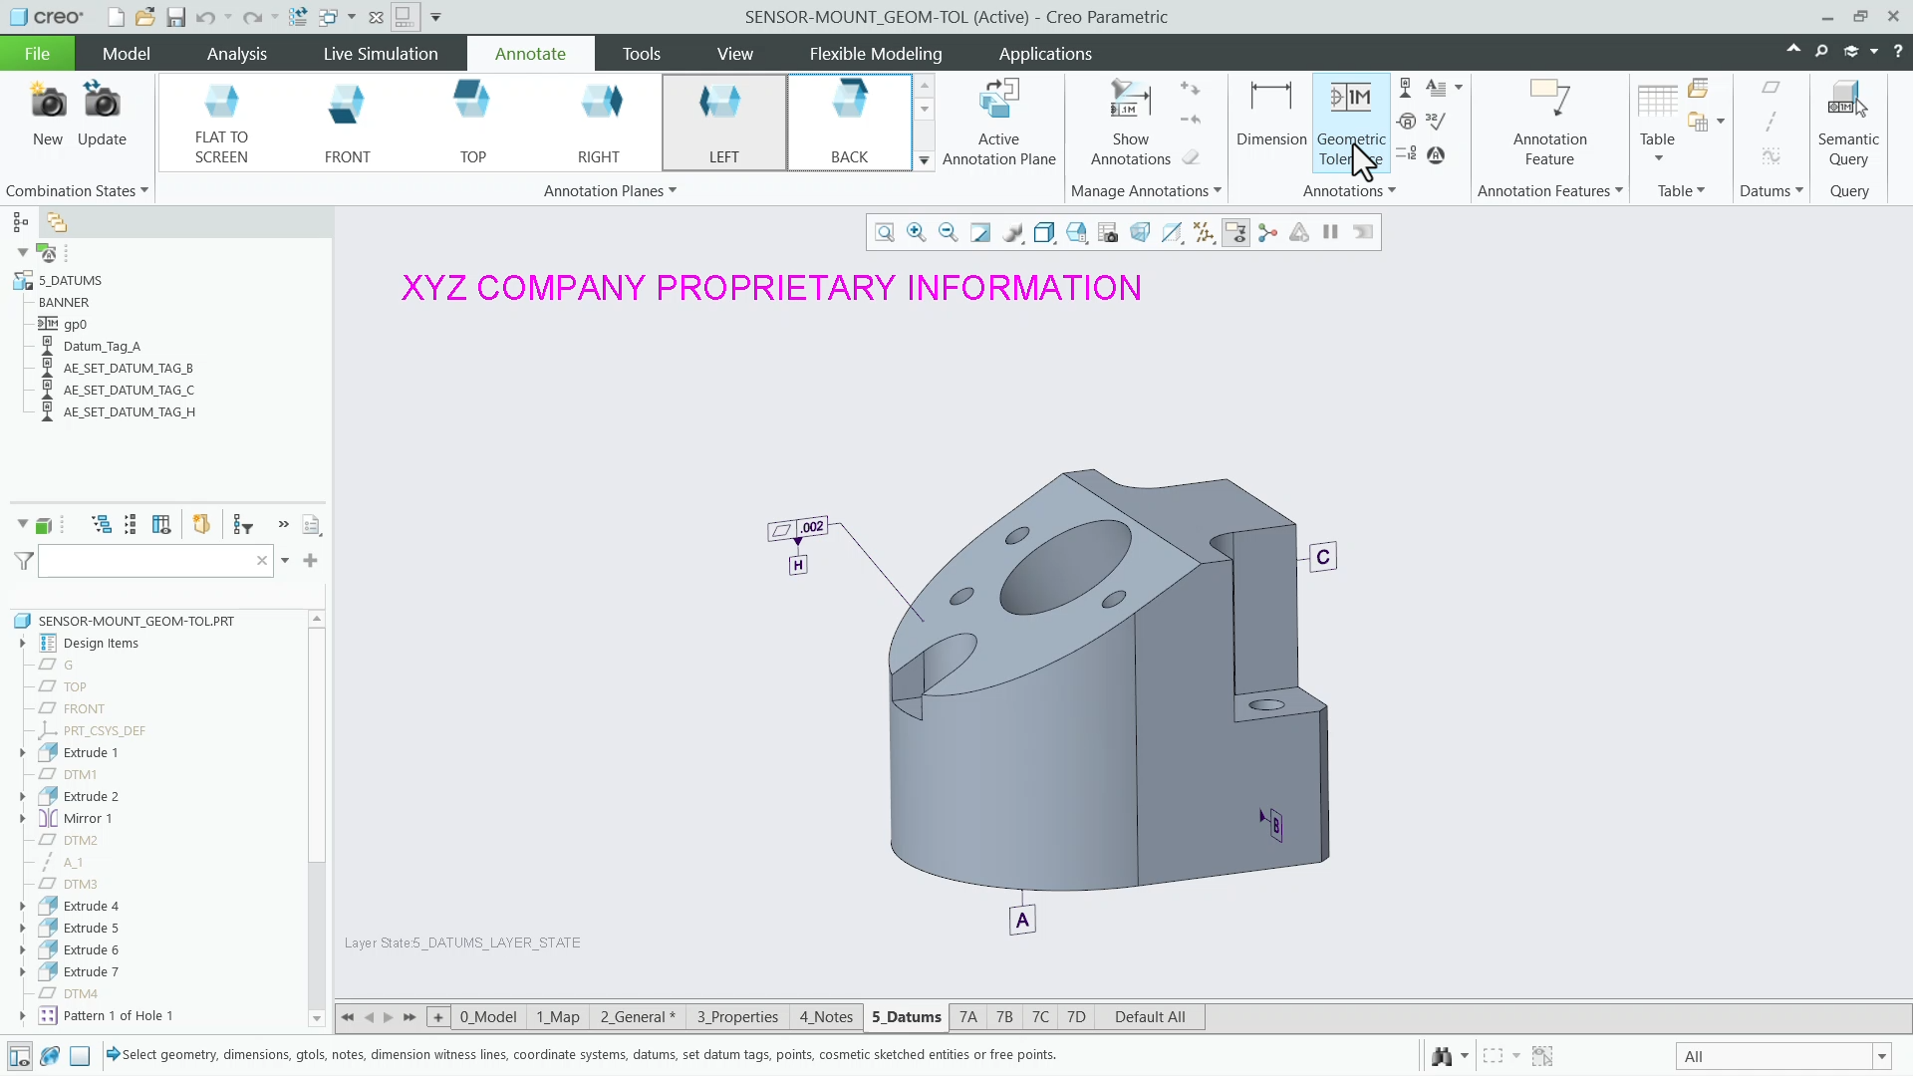Switch to the 4_Notes combination state tab

coord(826,1016)
